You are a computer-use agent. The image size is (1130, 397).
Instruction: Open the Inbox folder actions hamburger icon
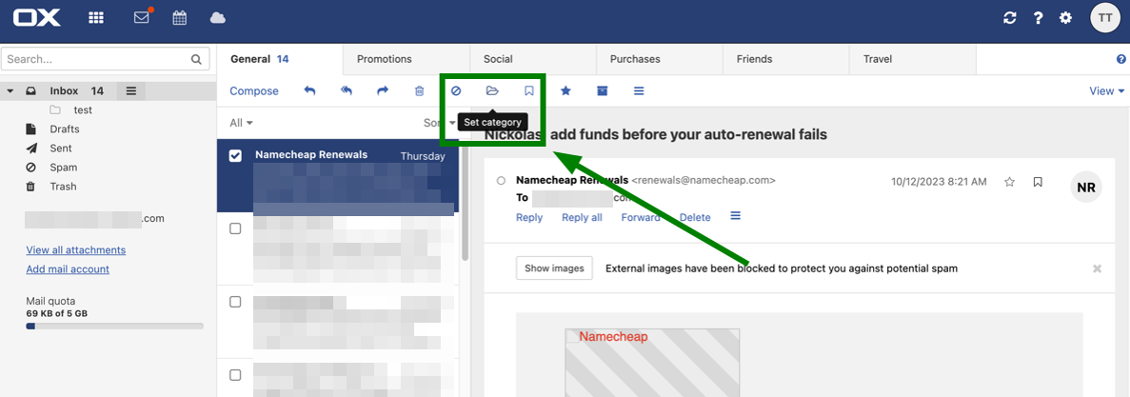(130, 90)
